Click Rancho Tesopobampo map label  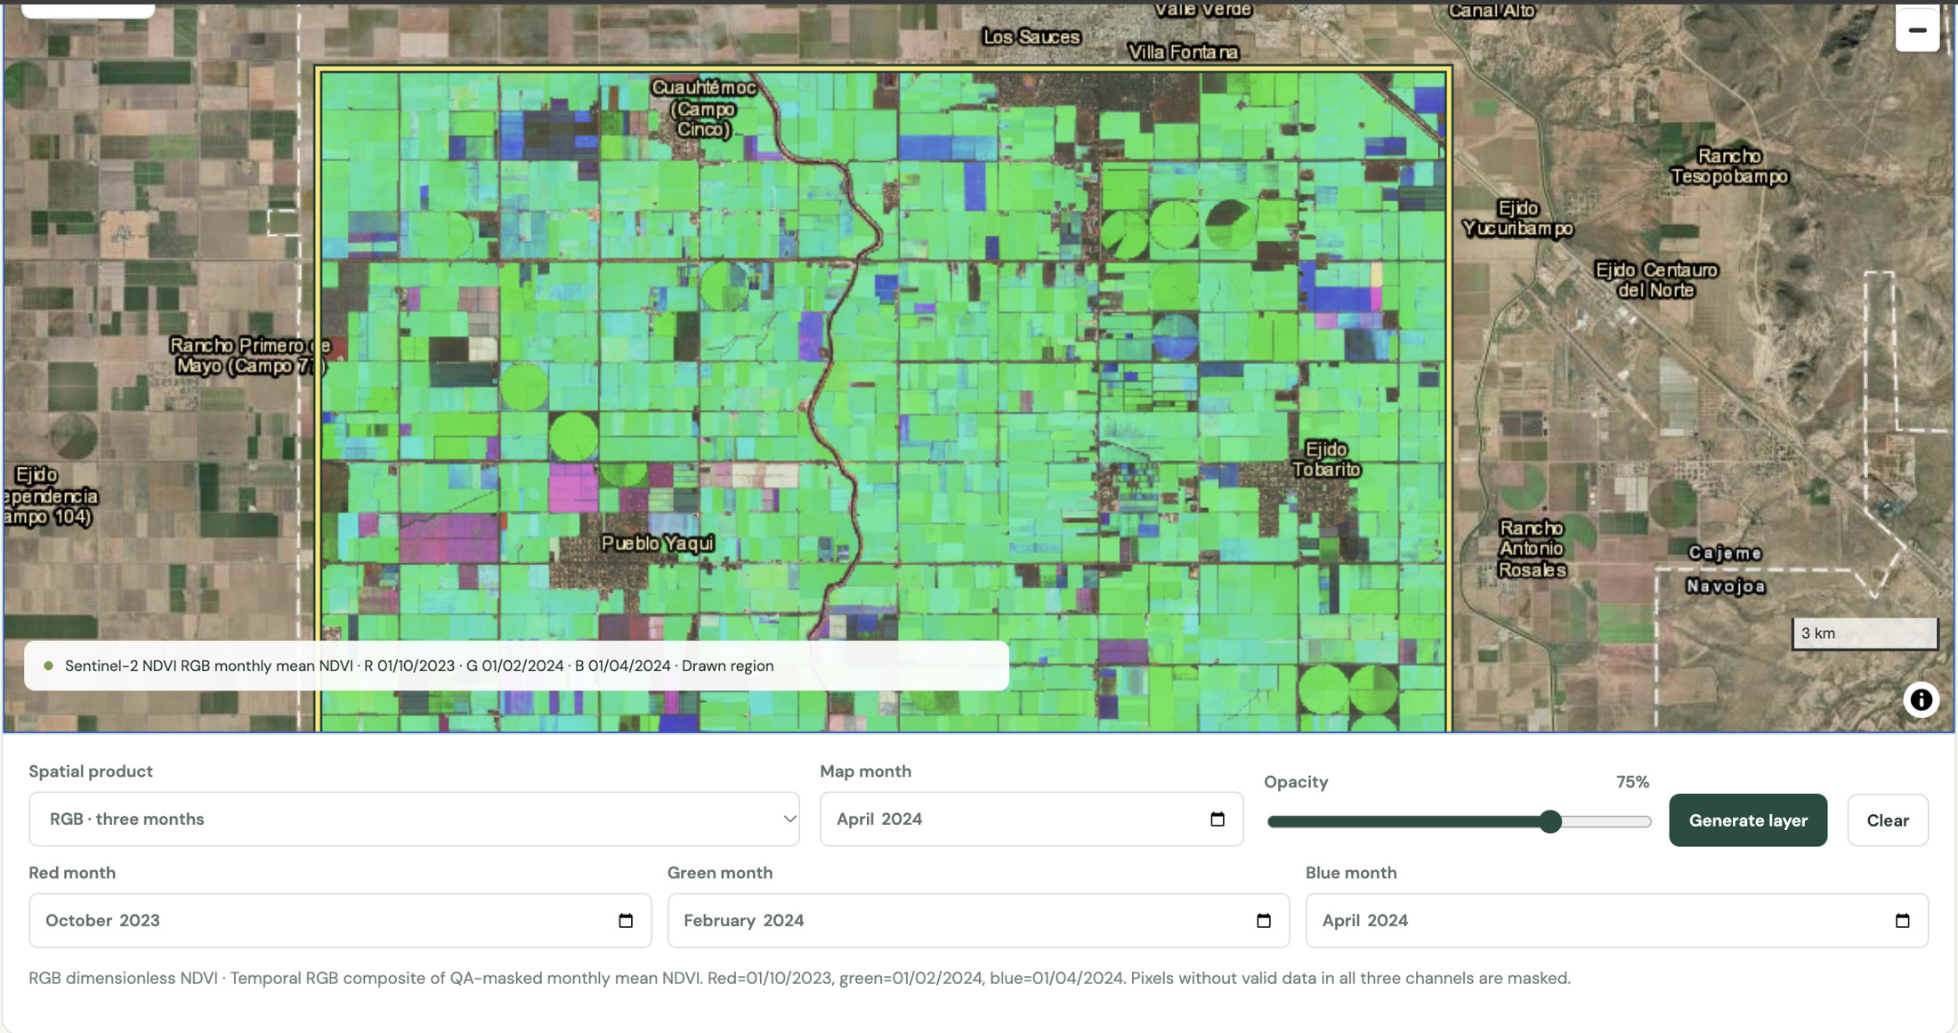(x=1728, y=166)
